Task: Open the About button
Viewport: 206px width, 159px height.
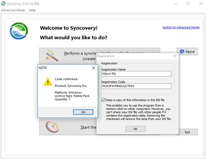Action: point(187,51)
